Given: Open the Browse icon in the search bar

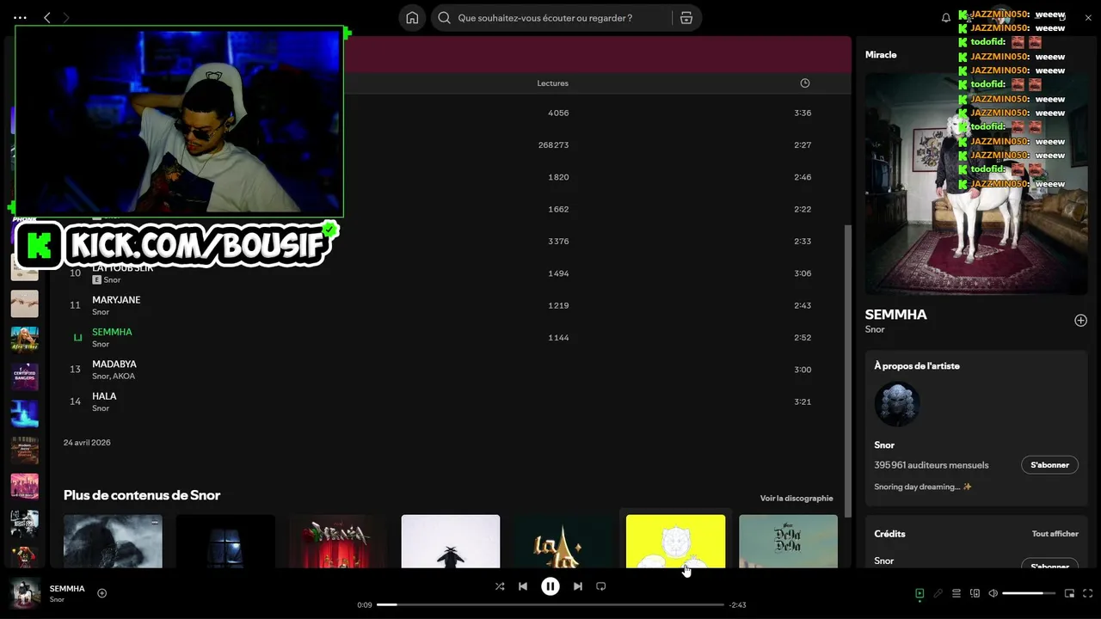Looking at the screenshot, I should [686, 18].
